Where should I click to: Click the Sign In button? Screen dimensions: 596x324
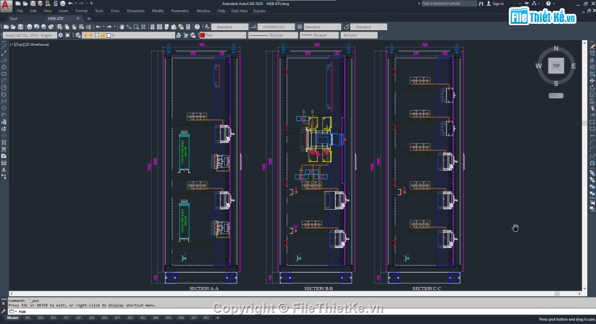[495, 3]
